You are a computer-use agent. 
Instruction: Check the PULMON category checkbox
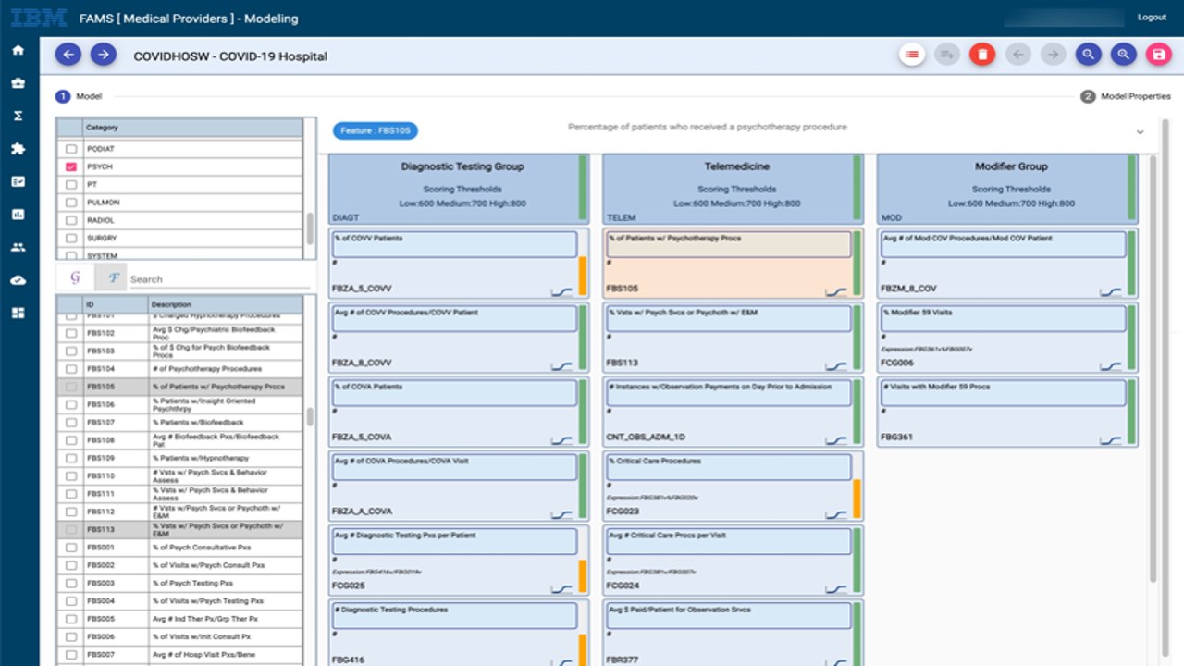click(x=70, y=203)
